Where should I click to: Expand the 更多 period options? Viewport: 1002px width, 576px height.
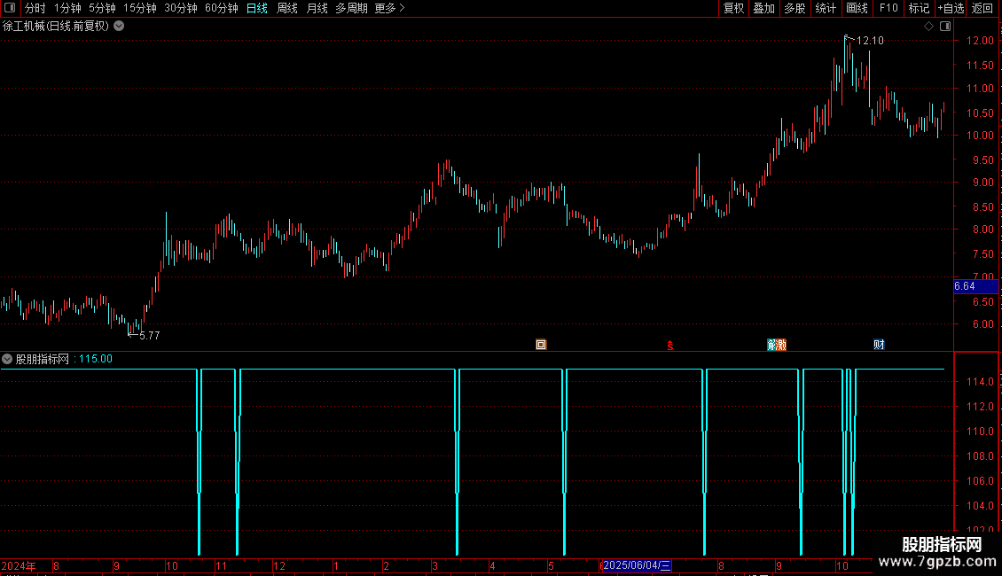(389, 8)
